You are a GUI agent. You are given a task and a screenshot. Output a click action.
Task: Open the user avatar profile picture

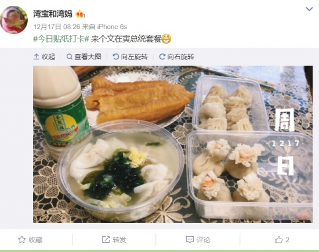pos(14,20)
